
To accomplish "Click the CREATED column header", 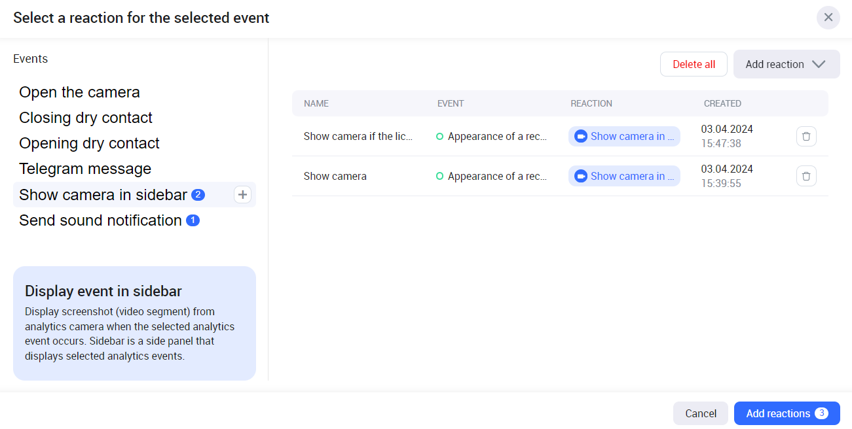I will click(x=722, y=103).
